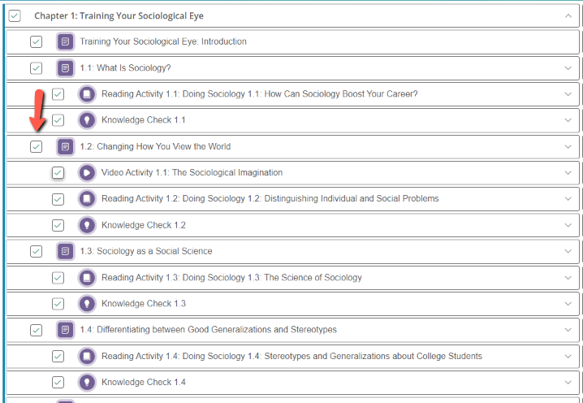Uncheck the Chapter 1 master checkbox
Image resolution: width=583 pixels, height=403 pixels.
click(x=15, y=15)
